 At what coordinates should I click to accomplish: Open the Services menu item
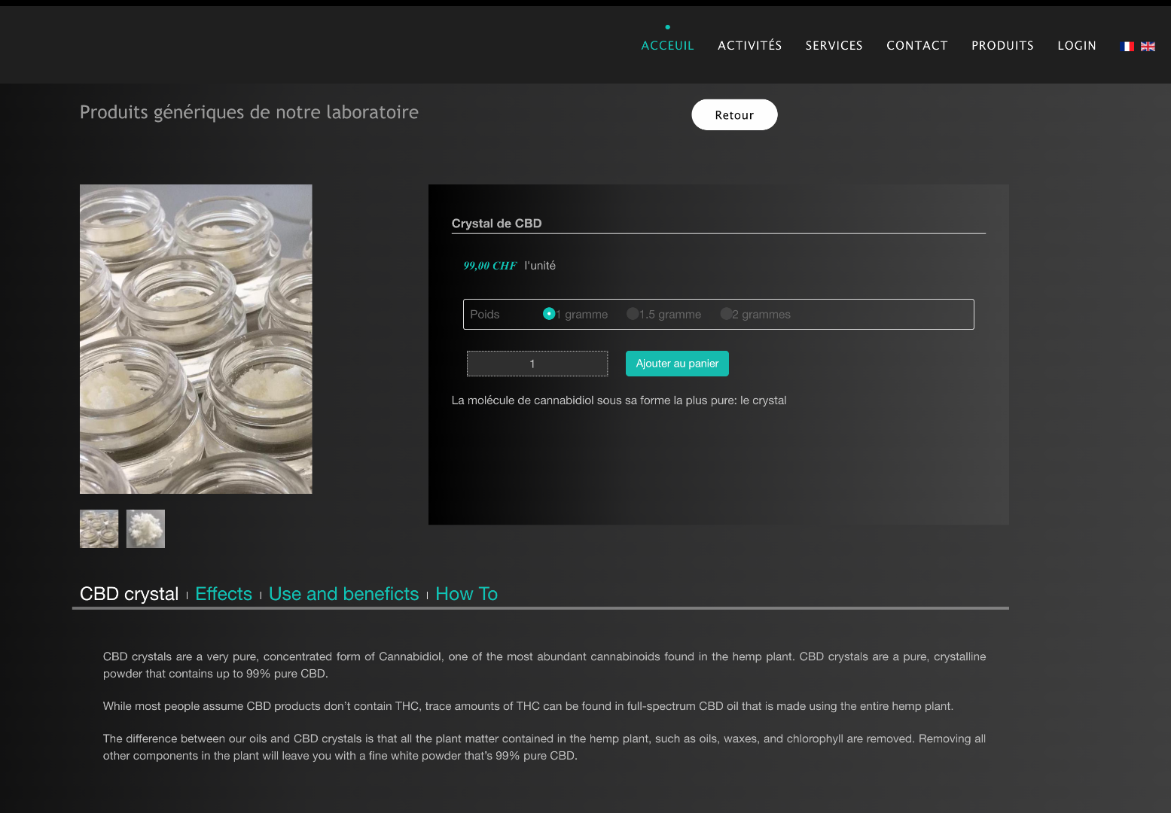[834, 46]
